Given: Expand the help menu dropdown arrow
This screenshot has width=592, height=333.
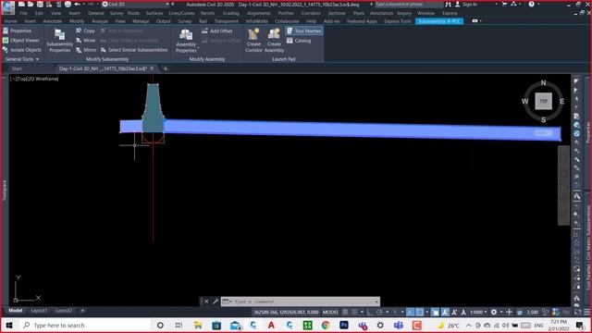Looking at the screenshot, I should [x=538, y=4].
